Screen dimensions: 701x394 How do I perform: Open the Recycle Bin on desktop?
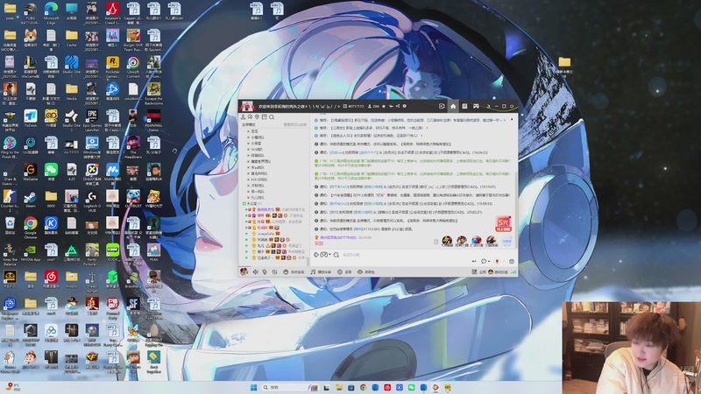[10, 226]
